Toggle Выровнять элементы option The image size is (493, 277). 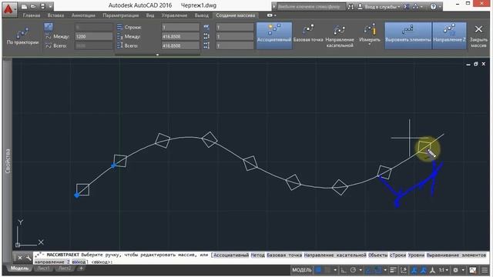point(408,35)
